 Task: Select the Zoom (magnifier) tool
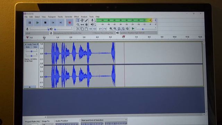pos(78,25)
